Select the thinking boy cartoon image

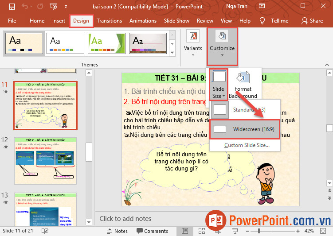point(266,184)
